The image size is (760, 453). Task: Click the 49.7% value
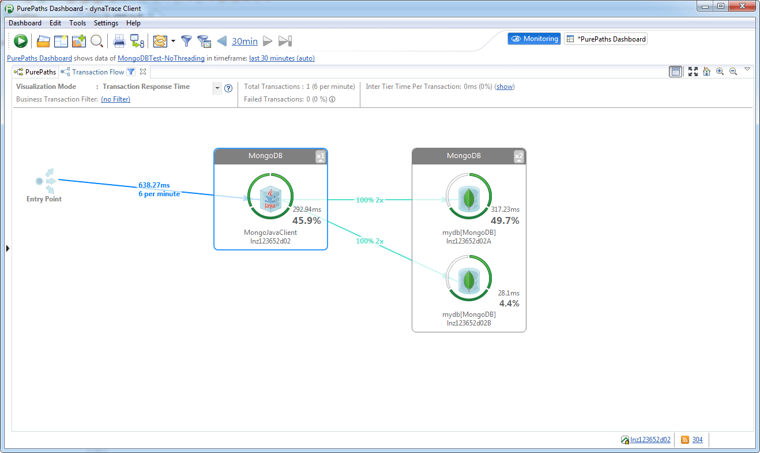[505, 220]
